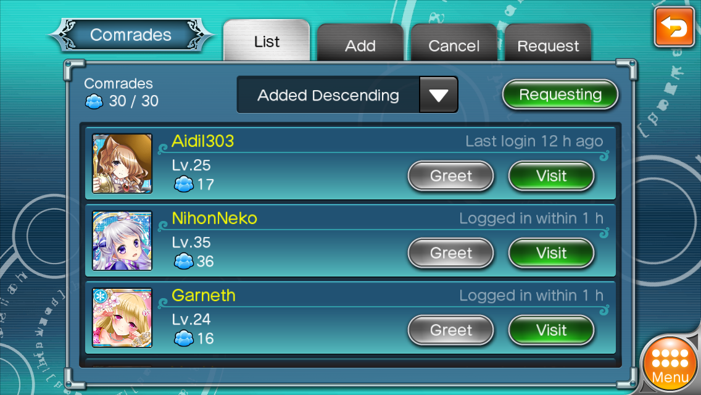Greet comrade Garneth
The image size is (701, 395).
tap(450, 330)
